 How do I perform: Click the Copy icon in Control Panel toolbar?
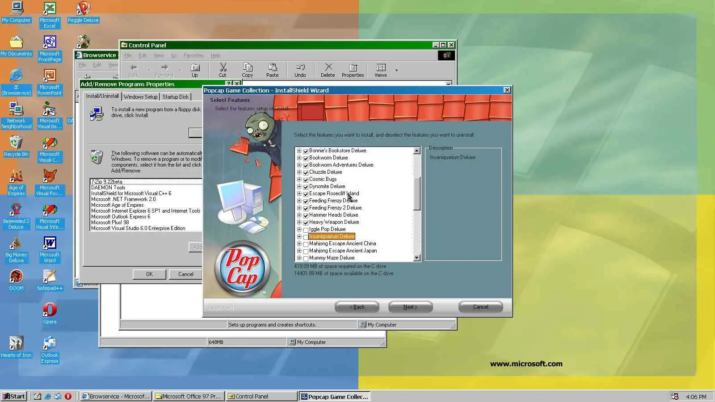(248, 70)
